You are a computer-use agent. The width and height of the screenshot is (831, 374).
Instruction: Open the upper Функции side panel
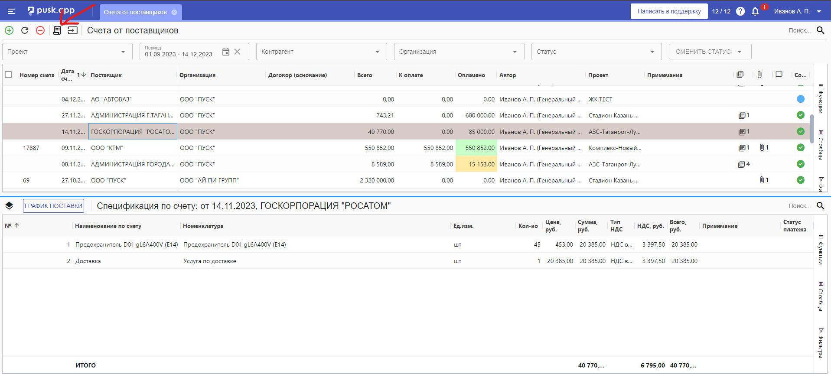(x=821, y=99)
